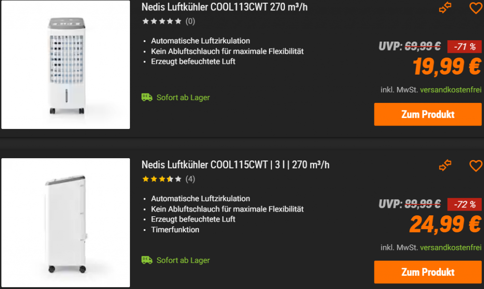The width and height of the screenshot is (484, 289).
Task: Click delivery truck icon for COOL115CWT
Action: pos(147,260)
